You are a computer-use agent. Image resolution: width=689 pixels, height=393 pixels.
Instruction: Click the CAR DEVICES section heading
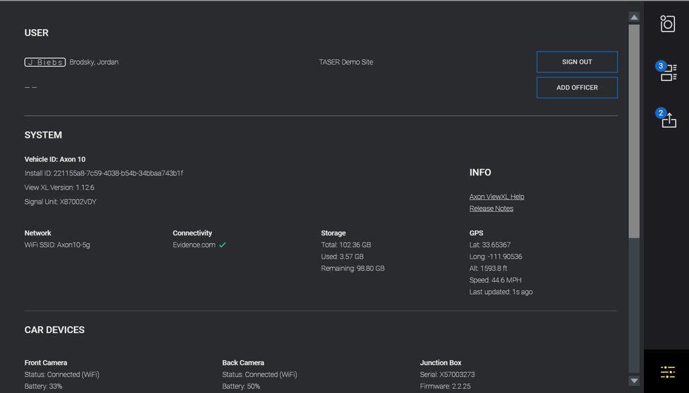[54, 330]
